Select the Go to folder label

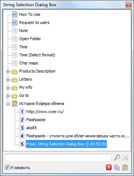[x=24, y=95]
